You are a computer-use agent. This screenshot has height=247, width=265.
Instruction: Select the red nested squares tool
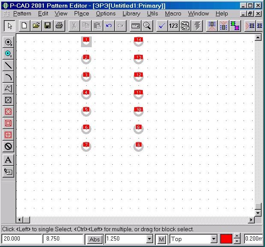8,123
